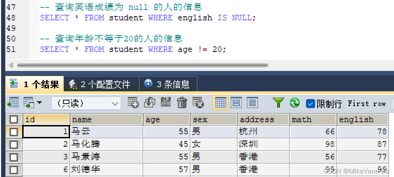Sort by the age column header

click(x=167, y=119)
